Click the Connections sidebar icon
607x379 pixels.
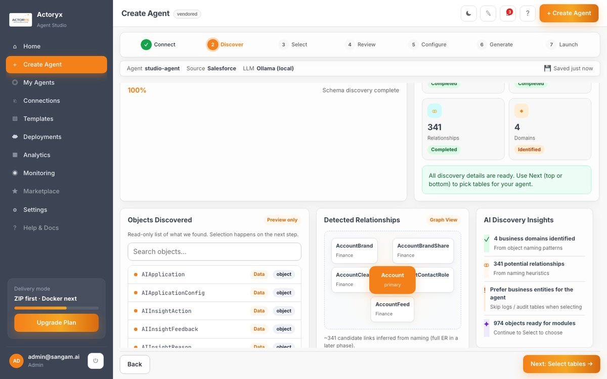pyautogui.click(x=15, y=101)
